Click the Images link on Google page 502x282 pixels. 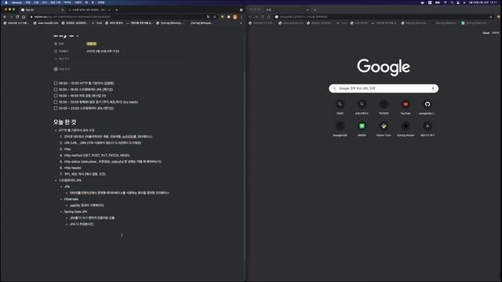point(495,33)
